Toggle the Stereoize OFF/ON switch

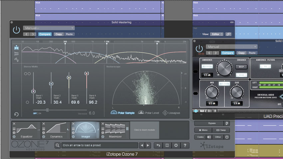coord(37,113)
